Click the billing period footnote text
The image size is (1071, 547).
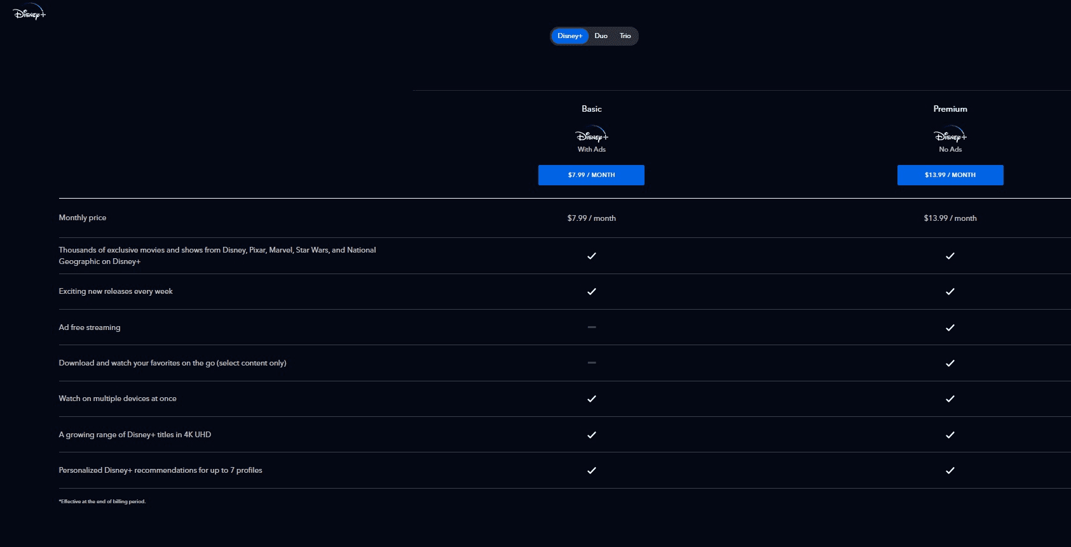point(102,501)
